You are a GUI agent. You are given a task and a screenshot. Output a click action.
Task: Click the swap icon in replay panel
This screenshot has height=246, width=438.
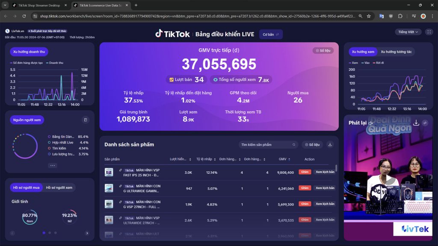pos(425,123)
